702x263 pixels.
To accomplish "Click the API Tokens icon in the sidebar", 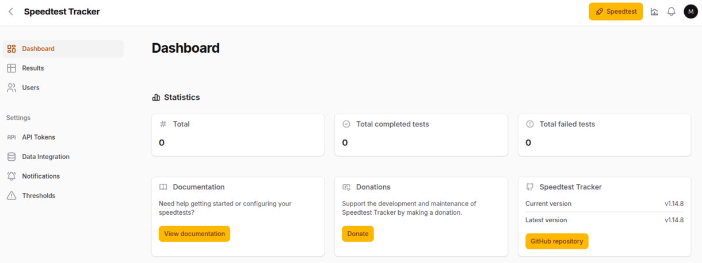I will pos(12,137).
